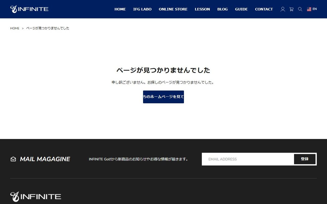Viewport: 327px width, 204px height.
Task: Open BLOG menu item
Action: coord(222,9)
